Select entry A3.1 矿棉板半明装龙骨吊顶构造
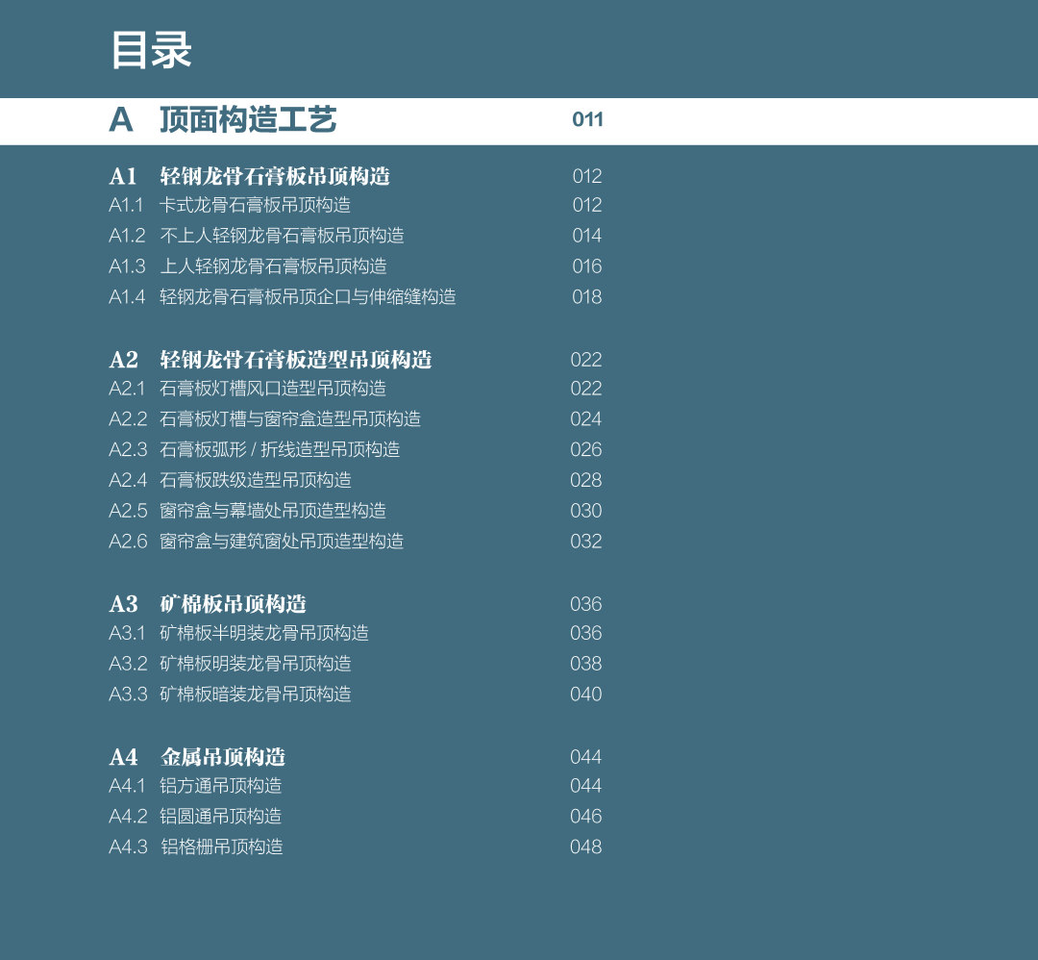 click(x=238, y=633)
